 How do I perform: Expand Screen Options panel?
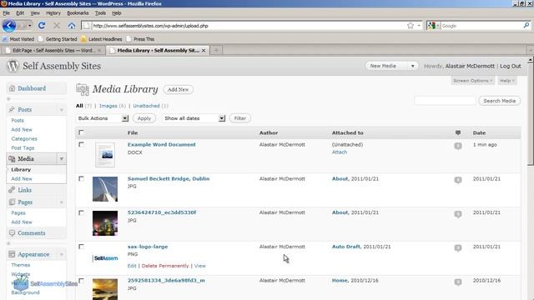click(x=473, y=81)
